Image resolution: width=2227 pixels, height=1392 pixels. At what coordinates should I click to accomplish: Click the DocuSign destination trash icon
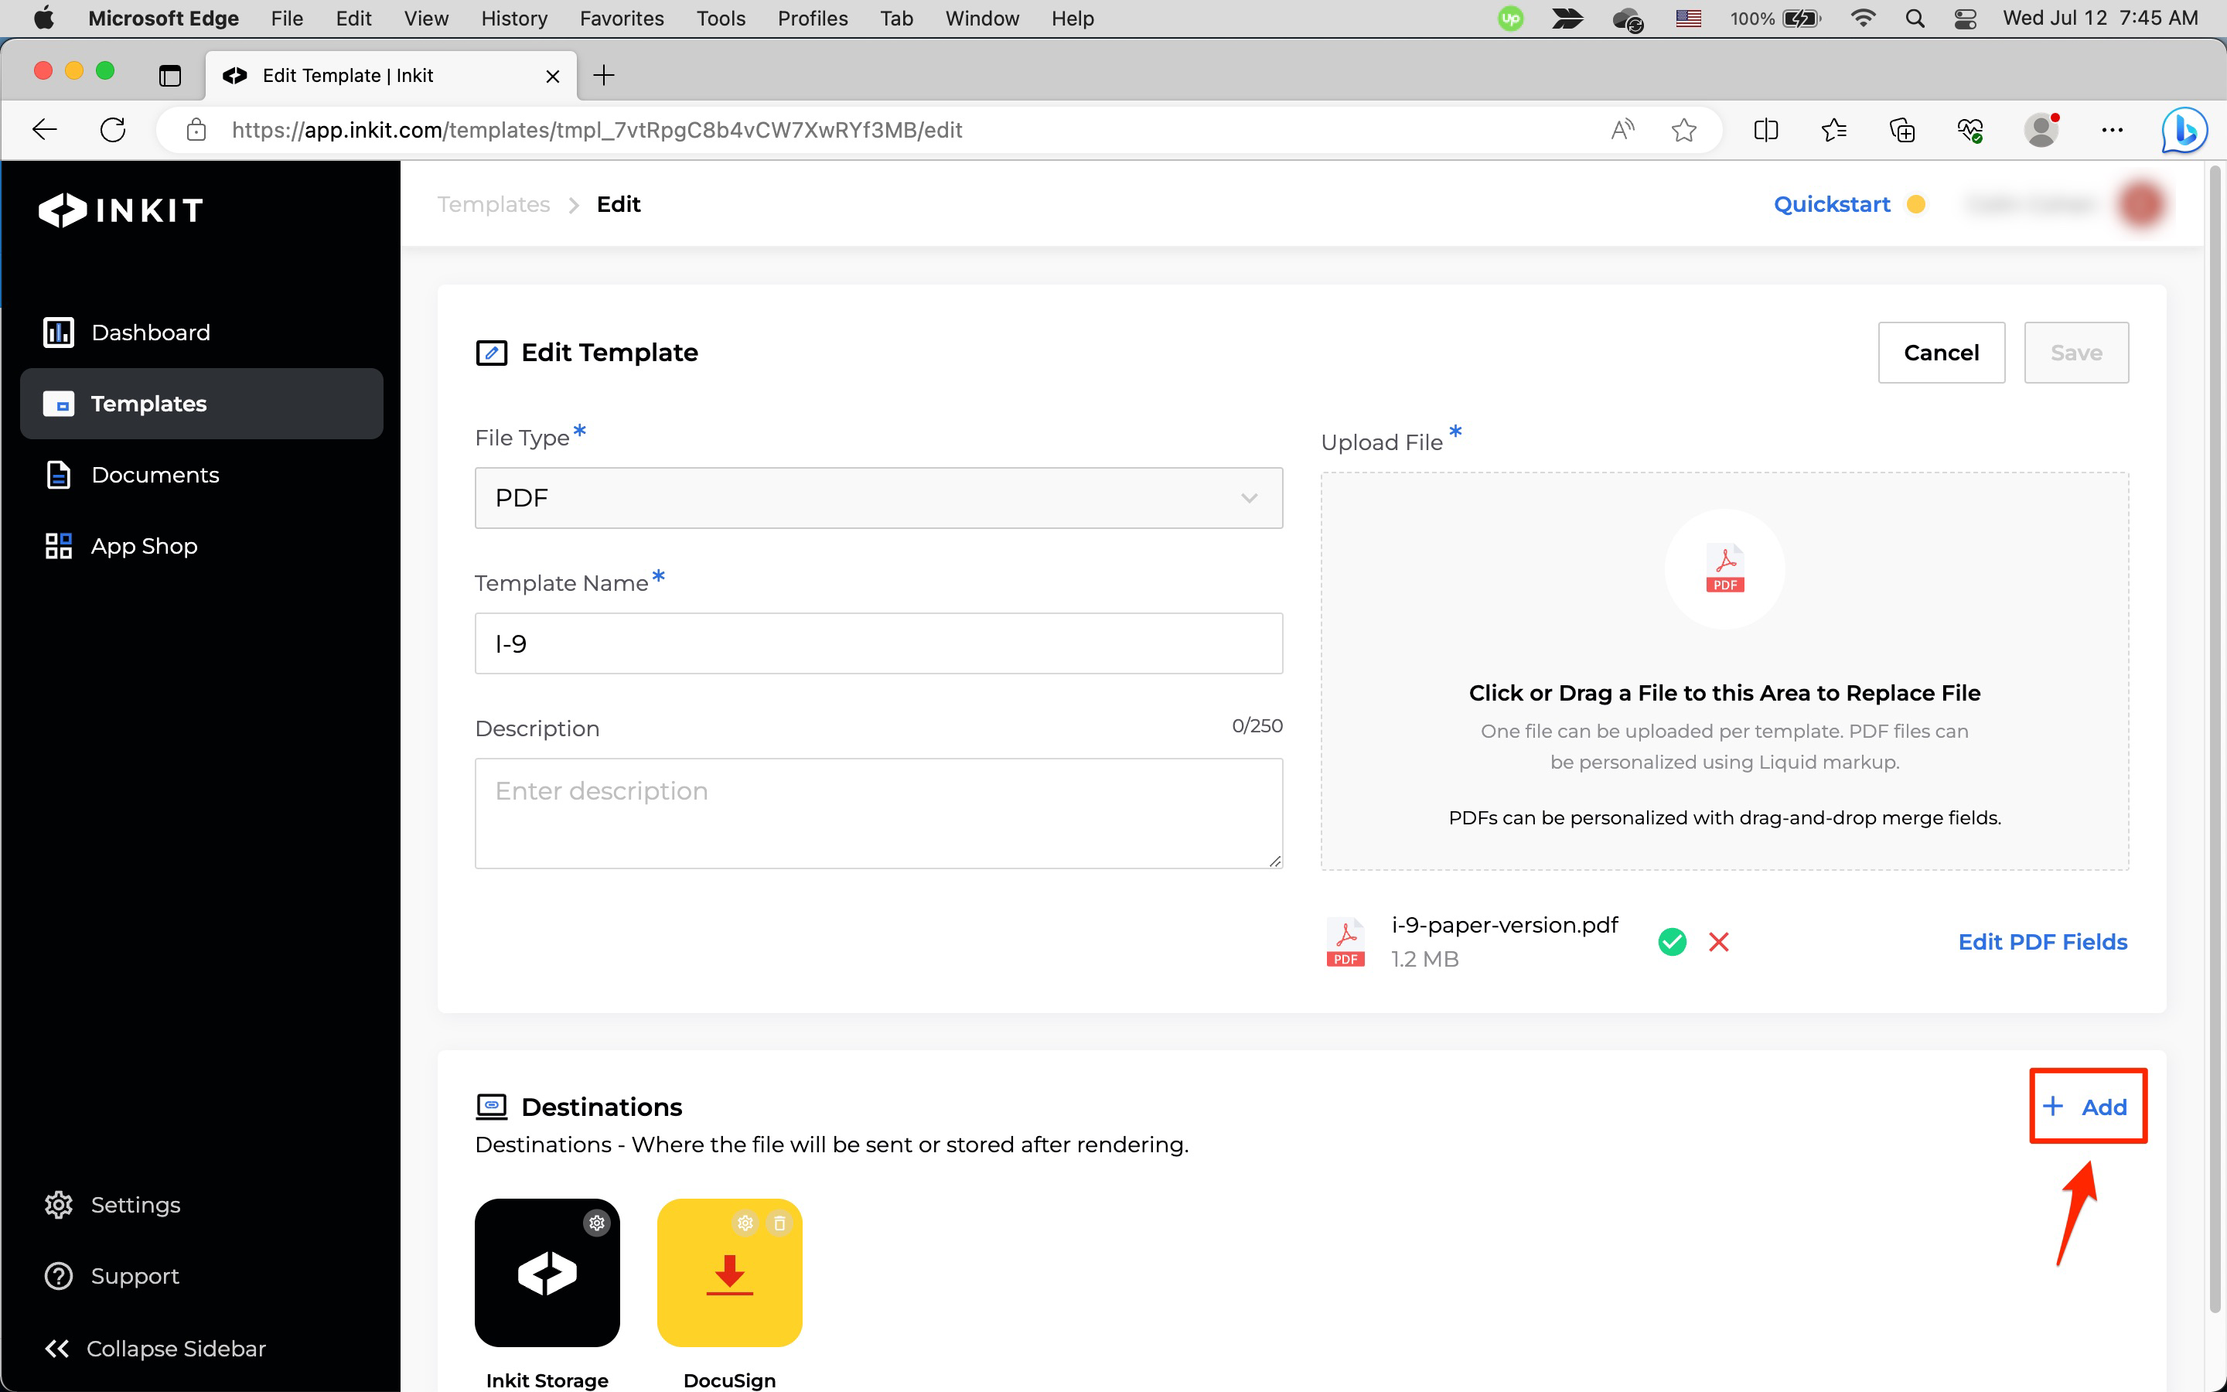pos(779,1223)
